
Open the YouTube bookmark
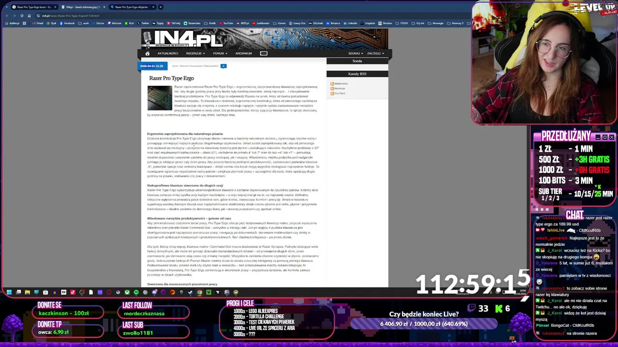coord(226,23)
